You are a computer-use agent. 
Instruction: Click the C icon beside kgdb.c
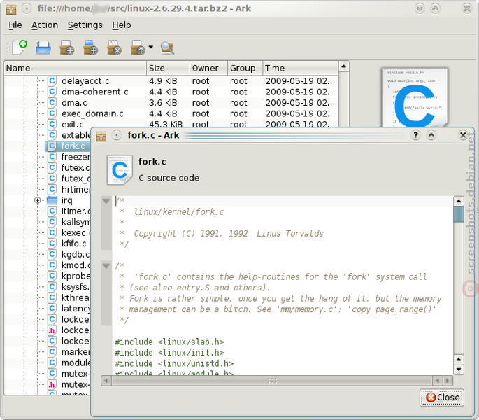coord(52,254)
